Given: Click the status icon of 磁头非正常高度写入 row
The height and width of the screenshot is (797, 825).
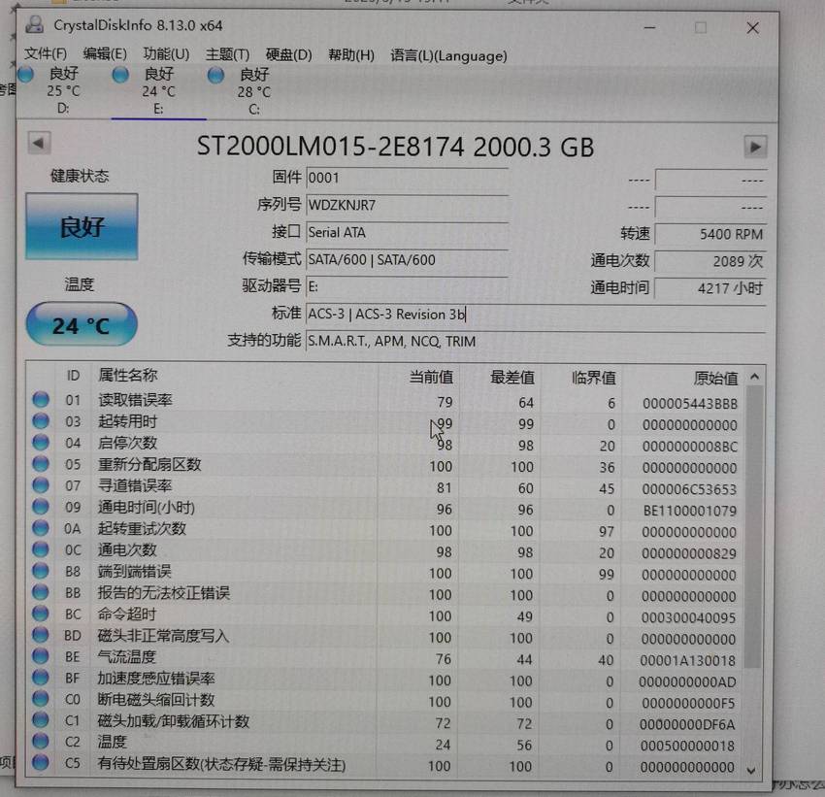Looking at the screenshot, I should pos(41,635).
